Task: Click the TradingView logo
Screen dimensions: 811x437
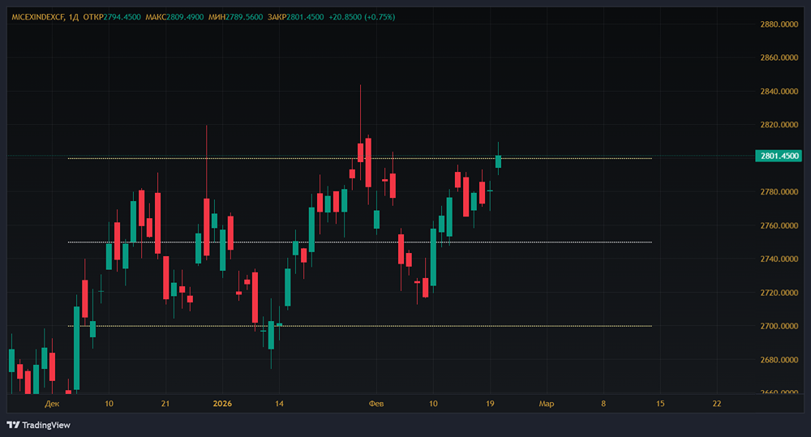Action: coord(39,425)
